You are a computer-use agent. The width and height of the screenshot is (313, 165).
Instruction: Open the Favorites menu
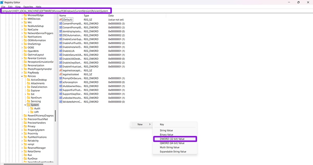(x=28, y=7)
